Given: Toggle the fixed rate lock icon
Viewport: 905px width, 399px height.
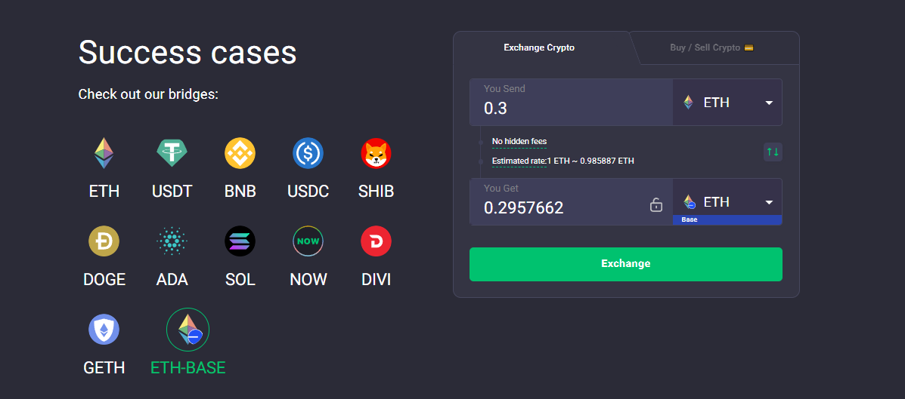Looking at the screenshot, I should [656, 205].
